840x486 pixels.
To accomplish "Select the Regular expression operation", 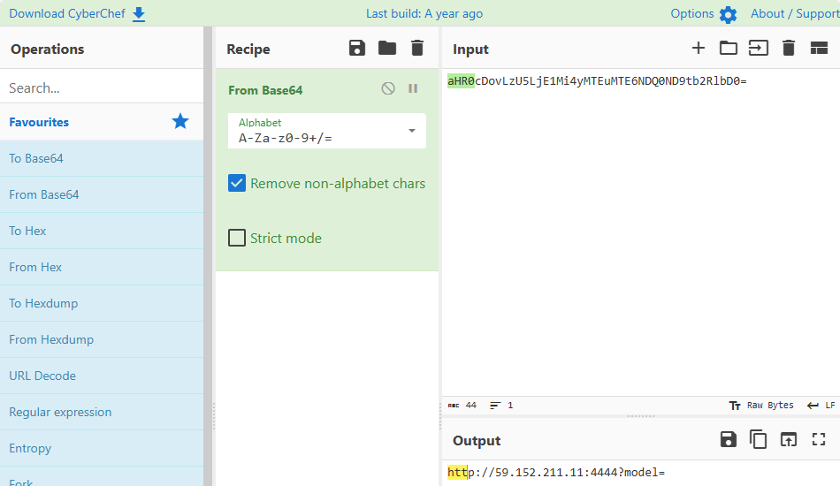I will [x=102, y=412].
